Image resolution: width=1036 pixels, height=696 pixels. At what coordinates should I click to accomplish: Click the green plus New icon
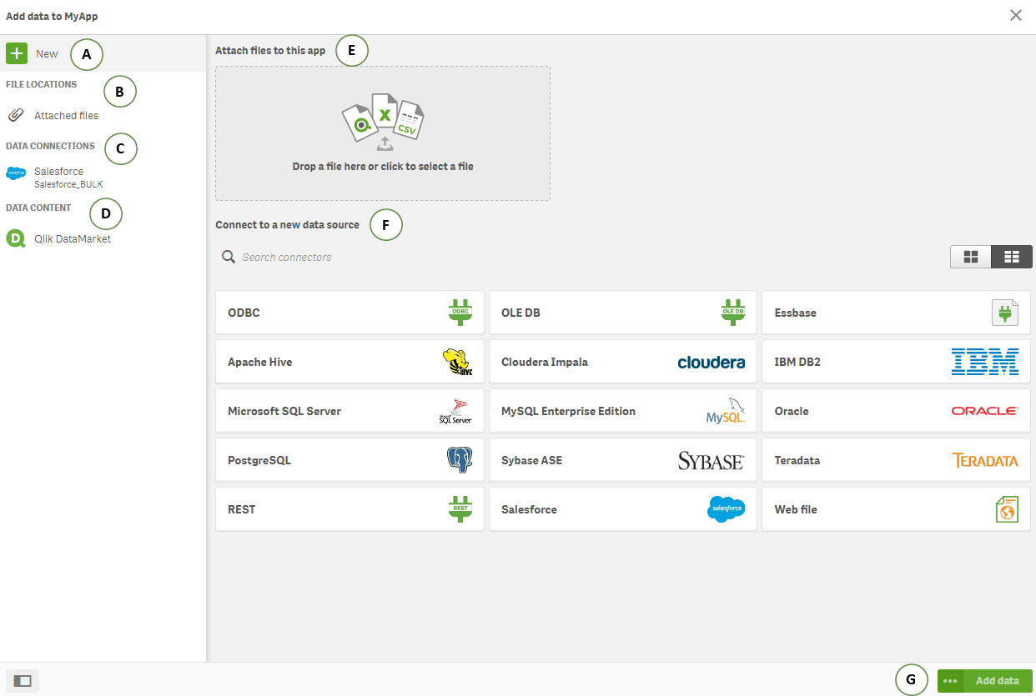tap(17, 53)
